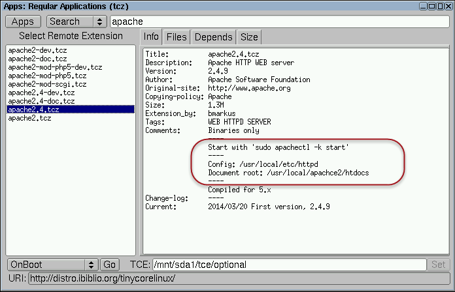
Task: View the Size tab
Action: pyautogui.click(x=249, y=37)
